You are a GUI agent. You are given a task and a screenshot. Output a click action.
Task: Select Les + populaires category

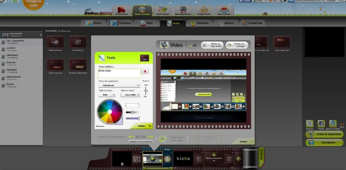pyautogui.click(x=21, y=41)
